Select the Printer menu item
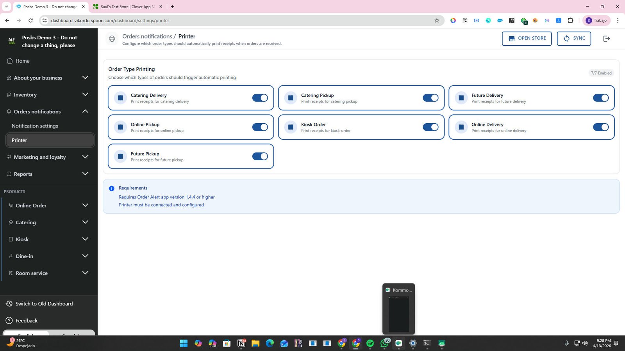The width and height of the screenshot is (625, 351). (50, 140)
